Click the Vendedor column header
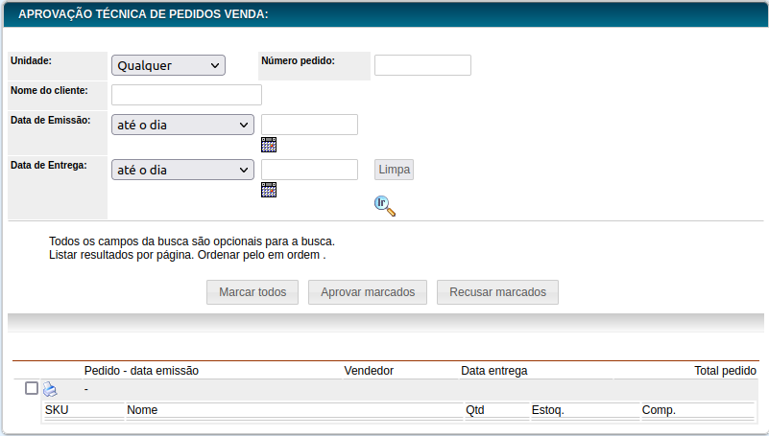769x436 pixels. point(369,371)
